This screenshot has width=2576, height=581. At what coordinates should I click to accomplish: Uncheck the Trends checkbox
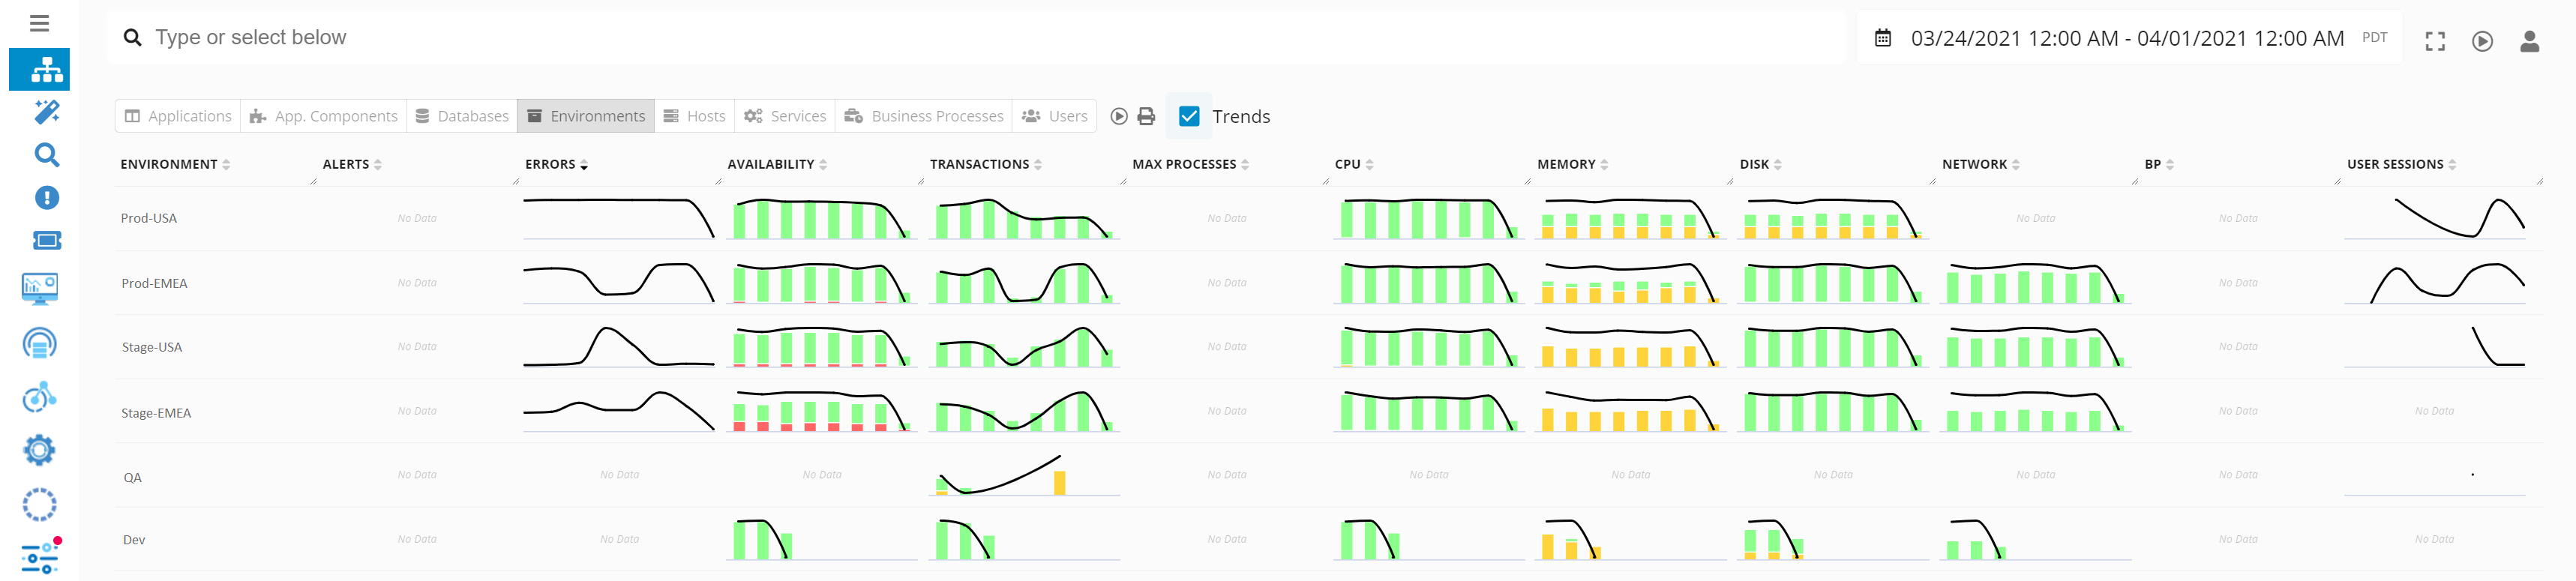coord(1189,117)
